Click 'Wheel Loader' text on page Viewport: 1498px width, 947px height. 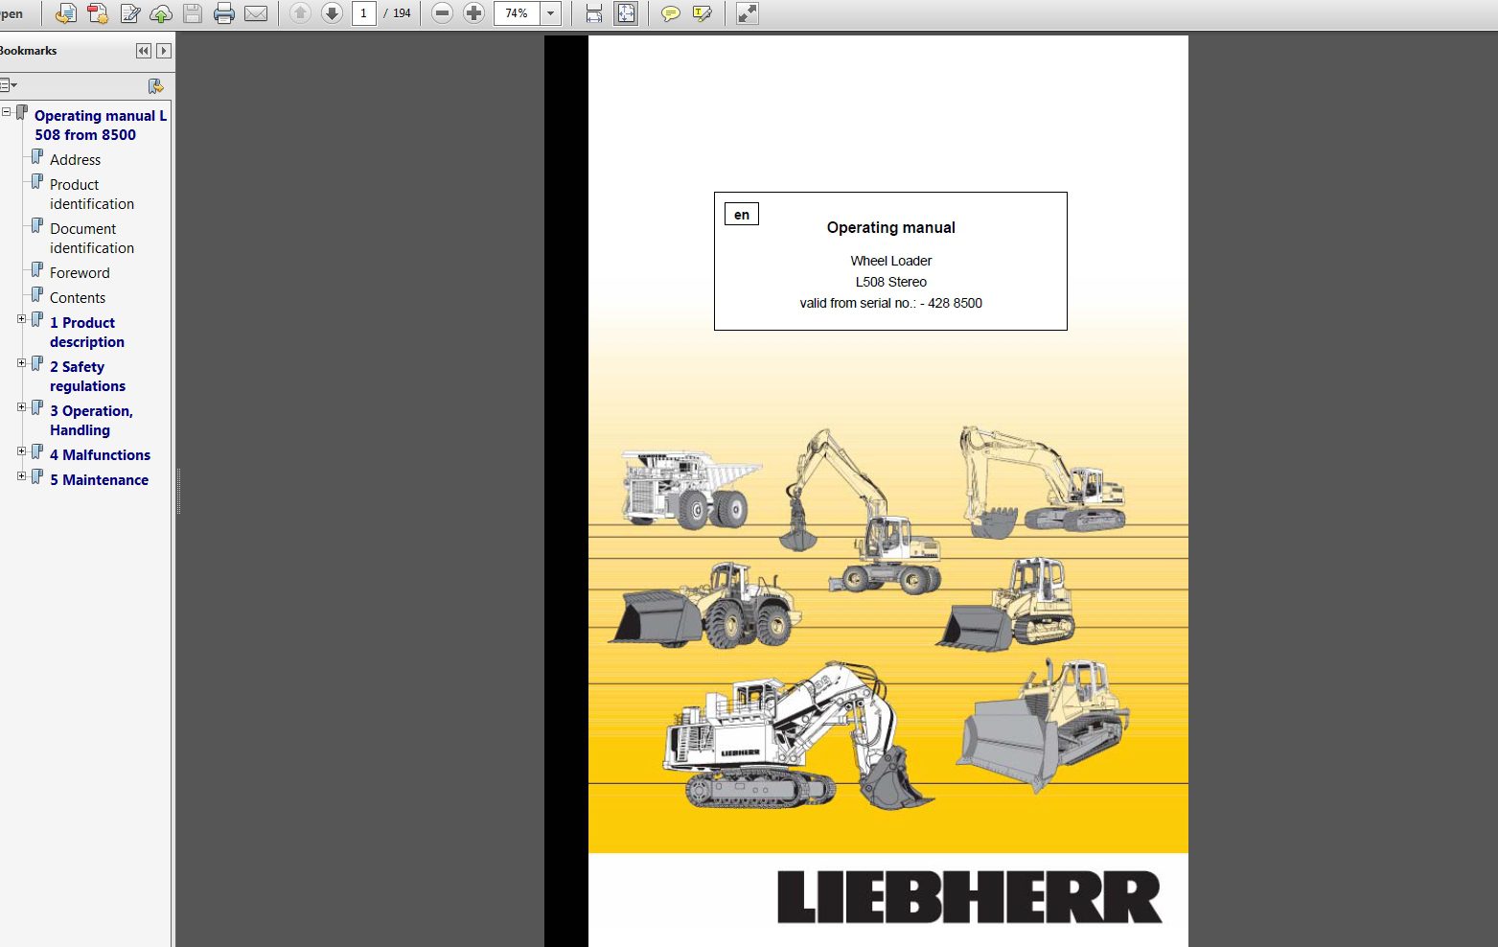(891, 261)
